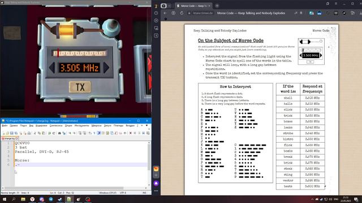Viewport: 362px width, 203px height.
Task: Click the 'Morse:' line in Notepad++ editor
Action: coord(22,160)
